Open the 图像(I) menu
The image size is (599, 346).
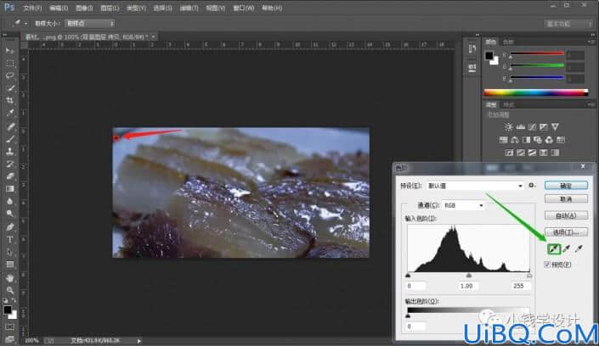pos(84,8)
